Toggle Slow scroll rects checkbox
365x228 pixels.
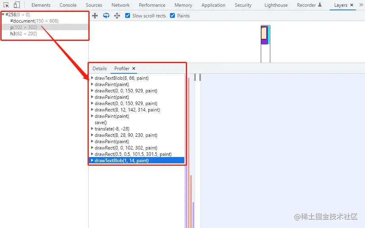(128, 15)
